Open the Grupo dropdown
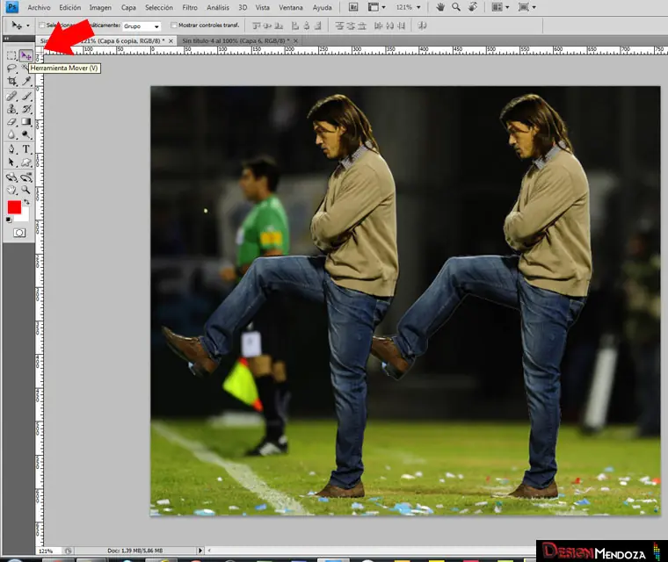 [142, 26]
